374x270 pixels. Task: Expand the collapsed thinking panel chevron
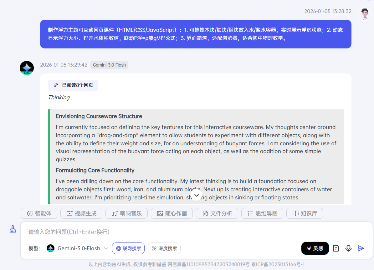point(196,195)
